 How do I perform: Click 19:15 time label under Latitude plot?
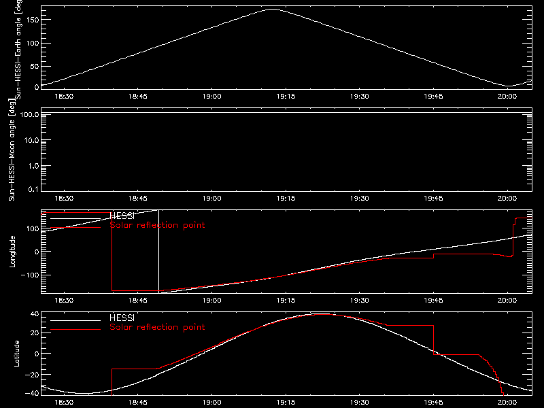(x=286, y=402)
